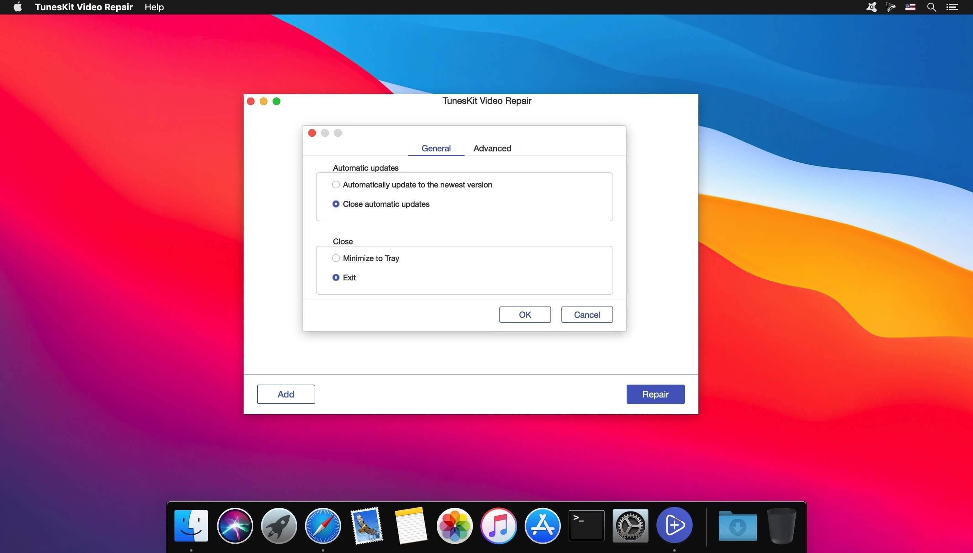Click the Repair button

(x=655, y=394)
